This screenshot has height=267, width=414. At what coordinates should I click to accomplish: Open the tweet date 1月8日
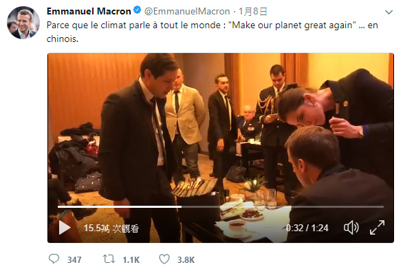pyautogui.click(x=252, y=12)
